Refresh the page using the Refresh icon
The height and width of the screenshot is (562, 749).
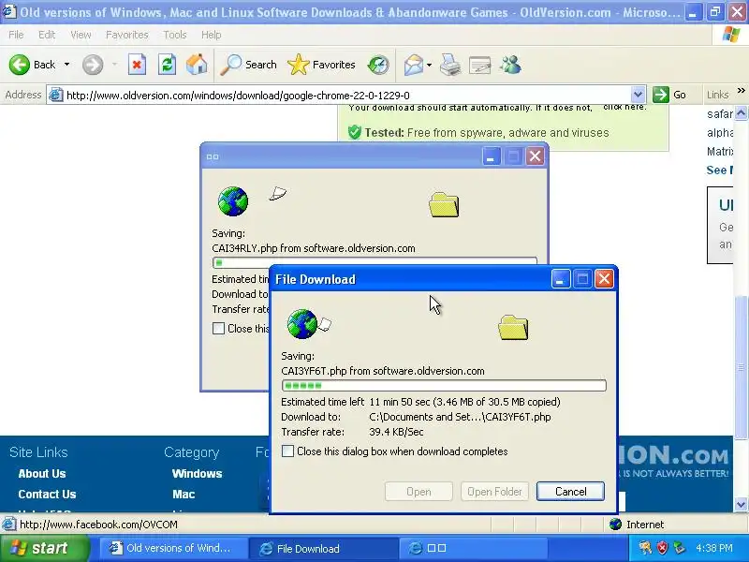(168, 65)
